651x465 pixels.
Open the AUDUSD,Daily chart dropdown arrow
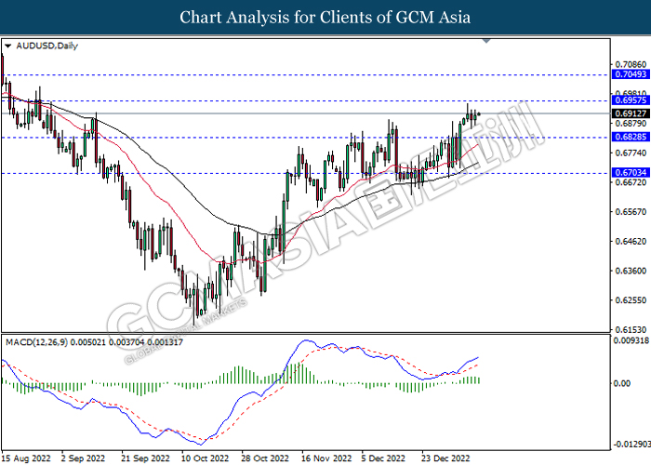[x=7, y=46]
